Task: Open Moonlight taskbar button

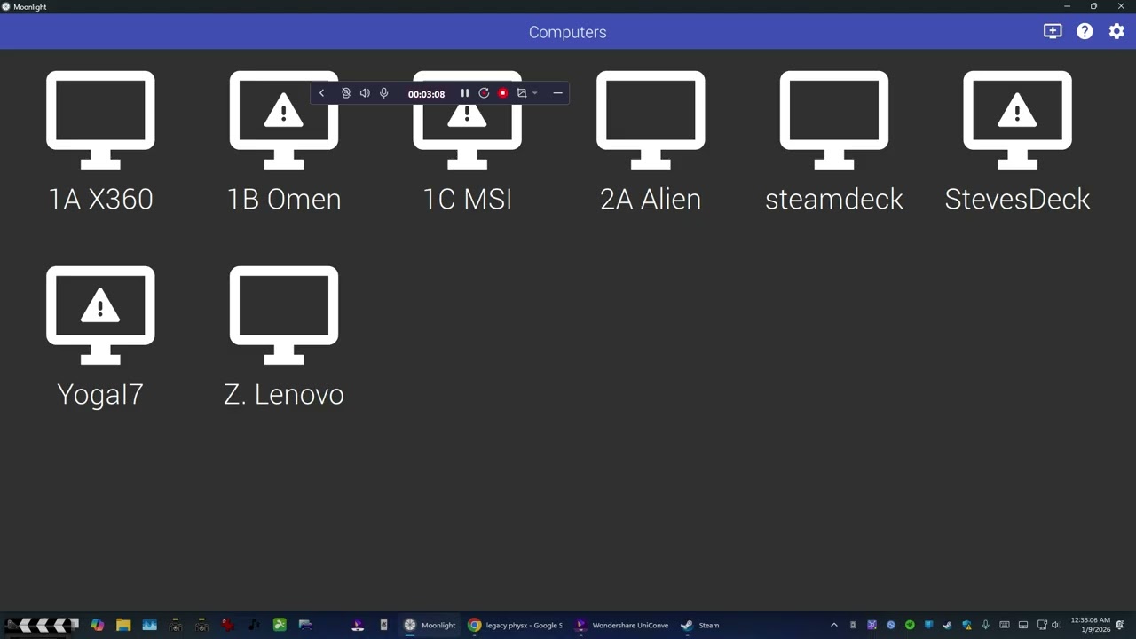Action: (430, 625)
